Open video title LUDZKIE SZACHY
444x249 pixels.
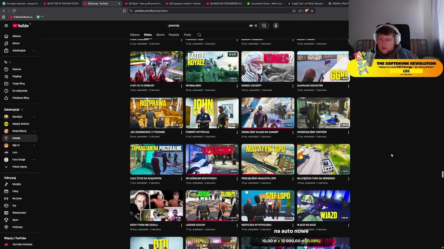click(x=196, y=225)
